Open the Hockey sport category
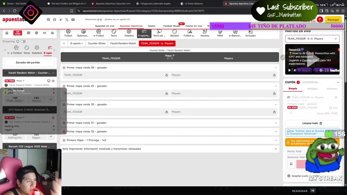Screen dimensions: 347x195 click(205, 33)
